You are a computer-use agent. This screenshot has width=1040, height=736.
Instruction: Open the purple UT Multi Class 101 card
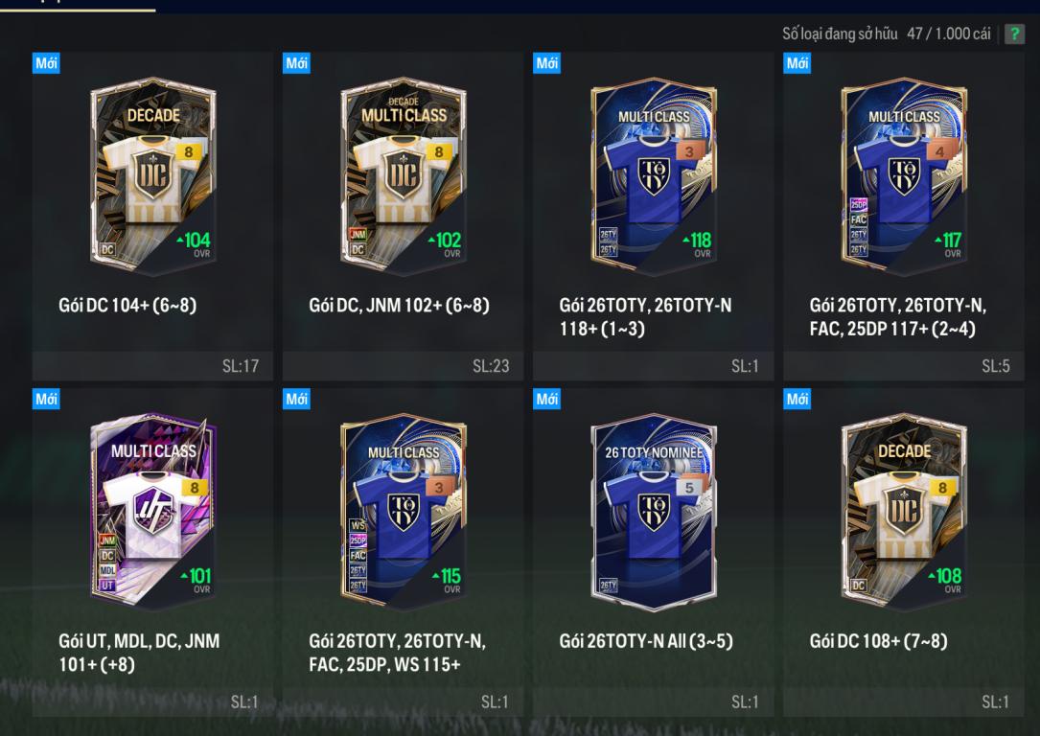(152, 513)
